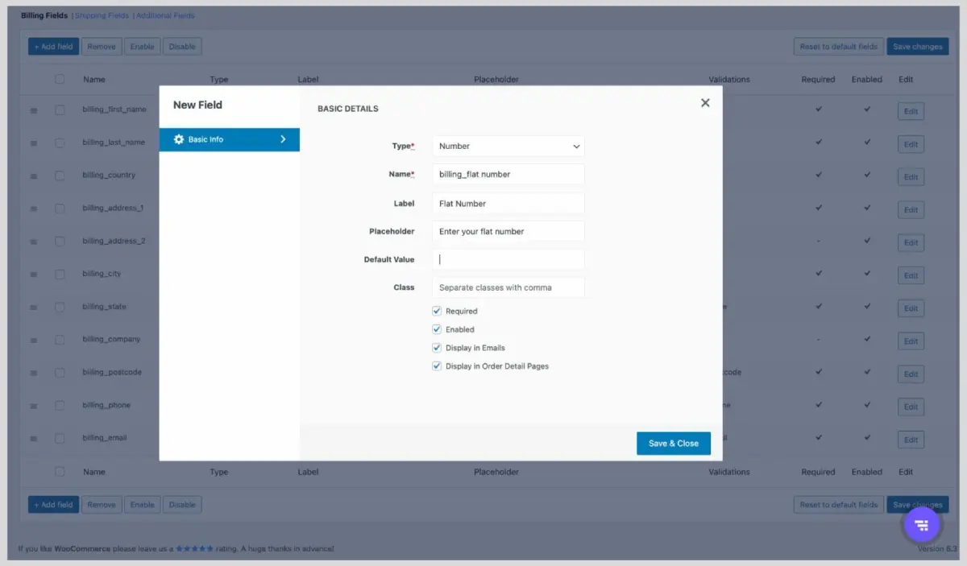Click Required checkmark in billing_first_name row
967x566 pixels.
819,109
